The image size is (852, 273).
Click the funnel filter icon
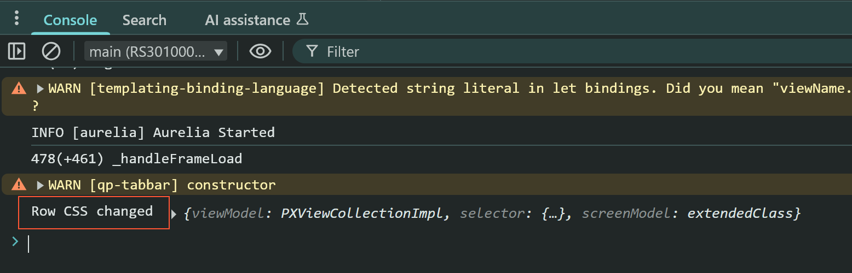tap(312, 51)
